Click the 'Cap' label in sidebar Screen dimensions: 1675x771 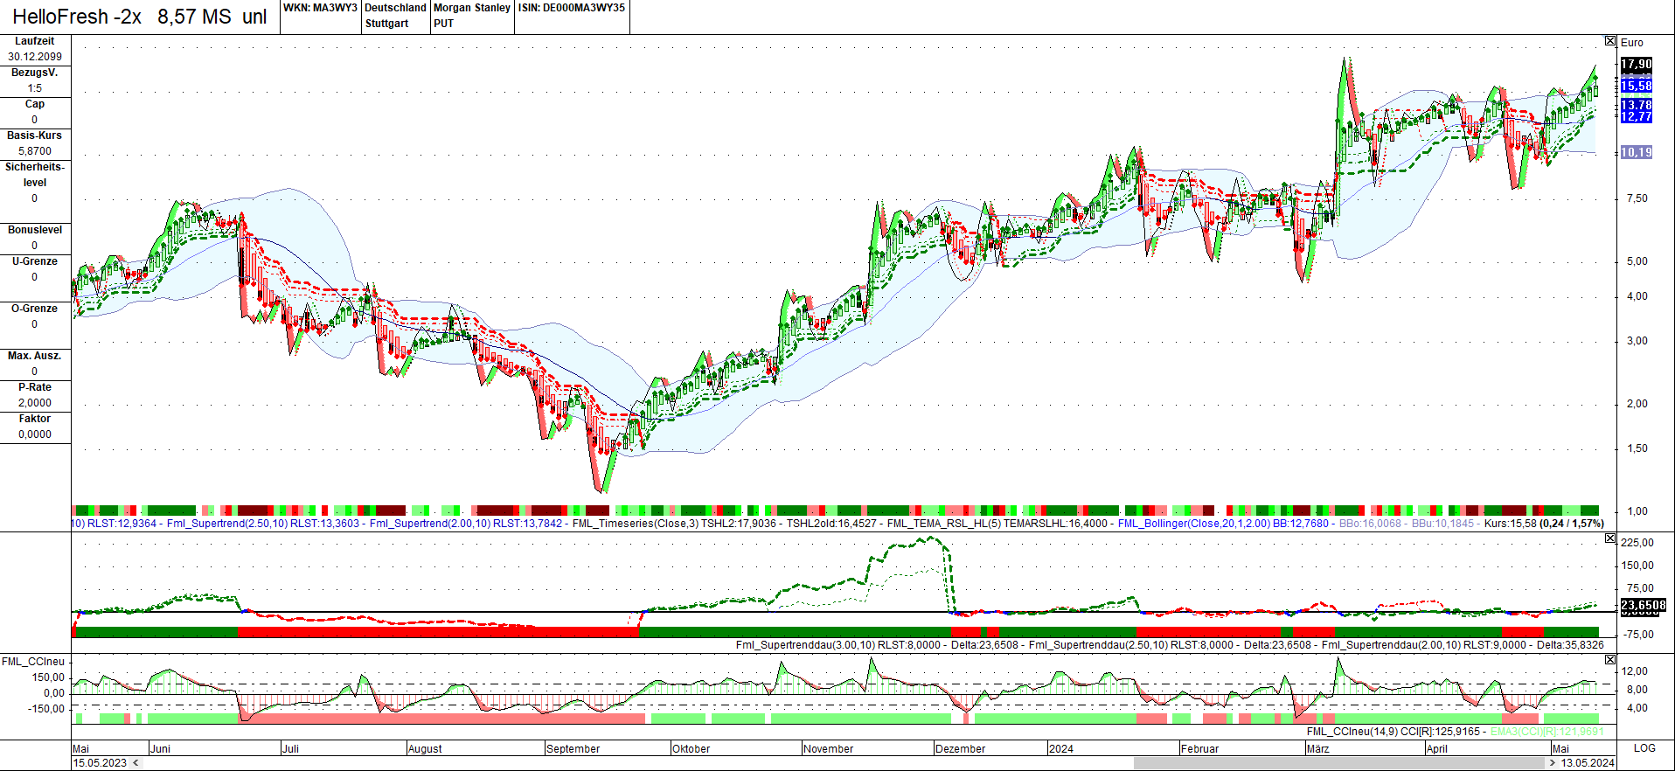coord(35,104)
